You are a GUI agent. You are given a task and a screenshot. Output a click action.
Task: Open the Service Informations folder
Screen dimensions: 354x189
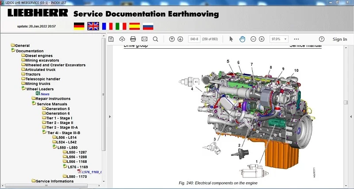(x=53, y=181)
